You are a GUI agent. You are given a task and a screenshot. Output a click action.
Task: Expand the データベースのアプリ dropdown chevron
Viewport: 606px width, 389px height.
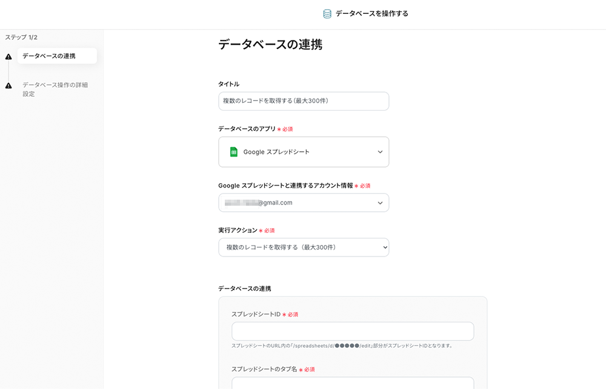(x=380, y=152)
